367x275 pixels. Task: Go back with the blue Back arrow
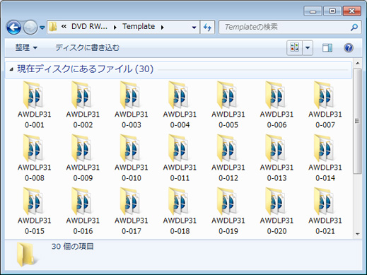(x=13, y=28)
